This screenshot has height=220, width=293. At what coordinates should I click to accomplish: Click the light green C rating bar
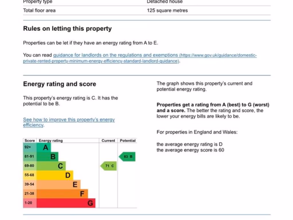[x=51, y=166]
